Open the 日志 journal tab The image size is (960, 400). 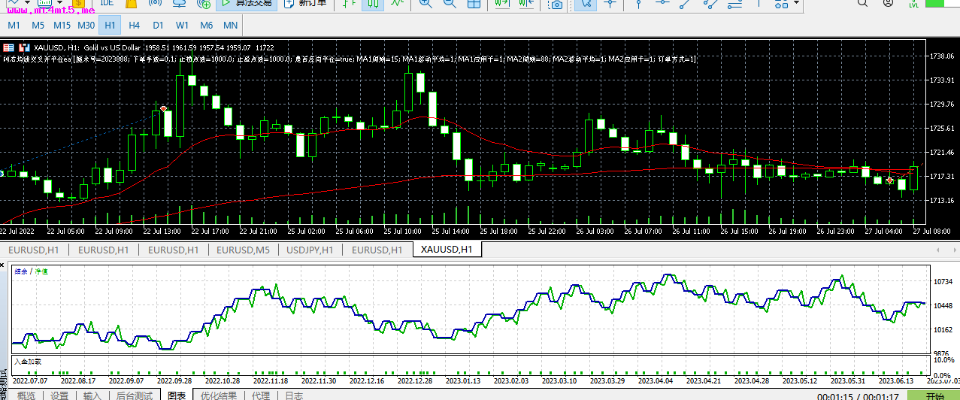(x=294, y=395)
